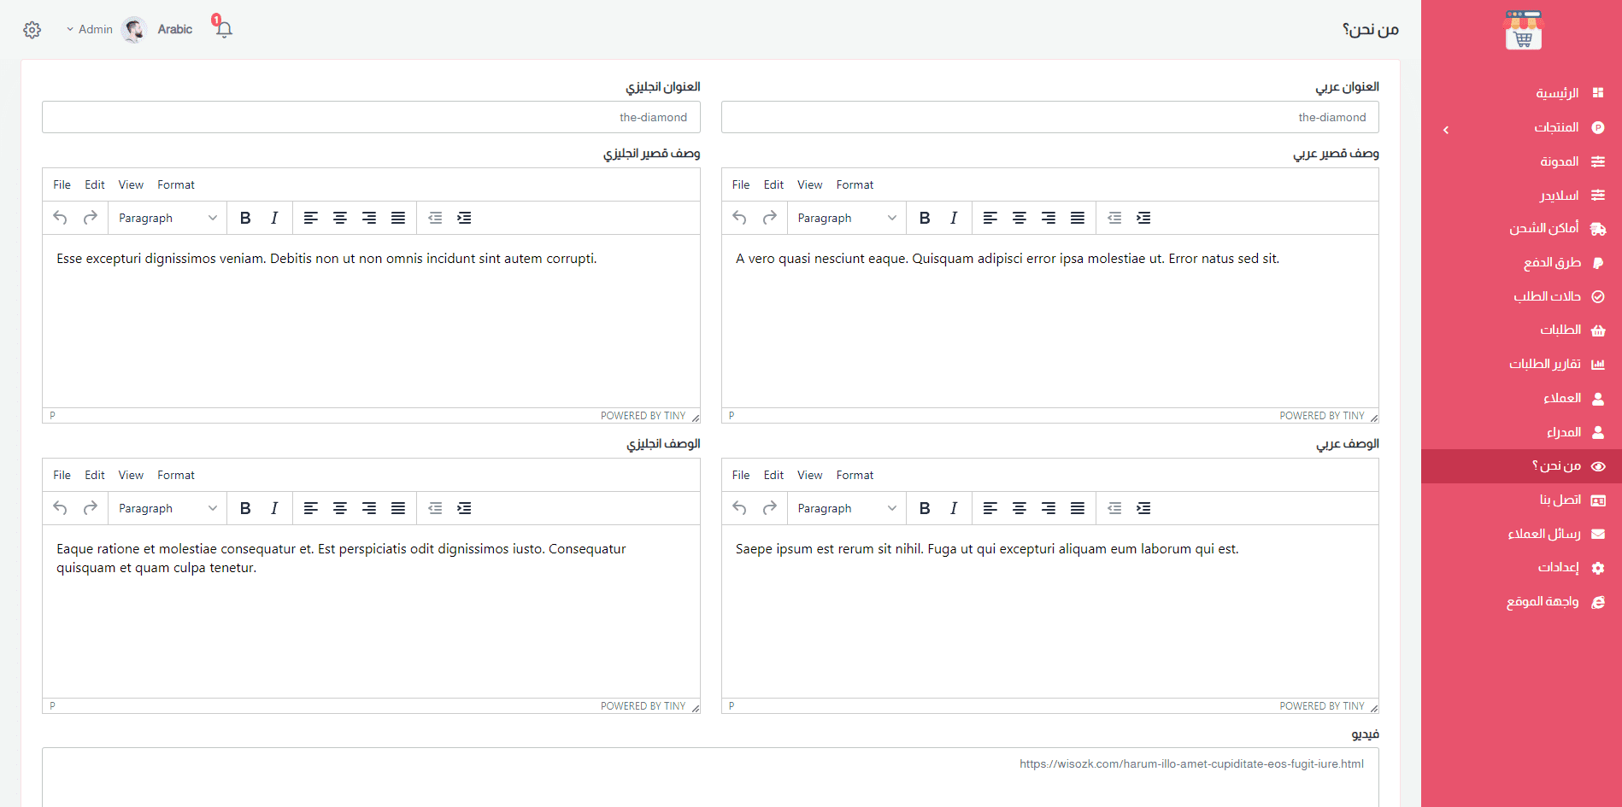Align center in the Arabic description editor
The width and height of the screenshot is (1622, 807).
pyautogui.click(x=1019, y=508)
